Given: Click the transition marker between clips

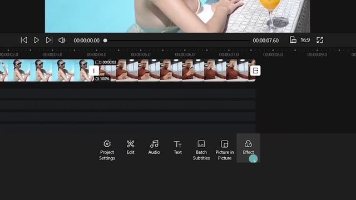Looking at the screenshot, I should pos(94,71).
